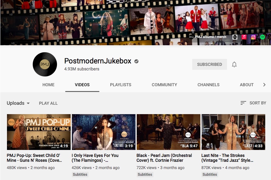271x180 pixels.
Task: Click Subtitles badge under Last Nite video
Action: tap(210, 175)
